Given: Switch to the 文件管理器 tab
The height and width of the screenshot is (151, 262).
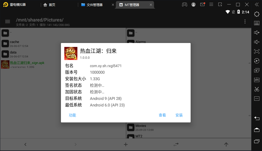Looking at the screenshot, I should click(x=92, y=5).
